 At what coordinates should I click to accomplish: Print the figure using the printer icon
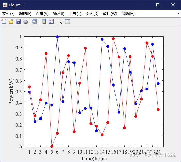coord(26,22)
